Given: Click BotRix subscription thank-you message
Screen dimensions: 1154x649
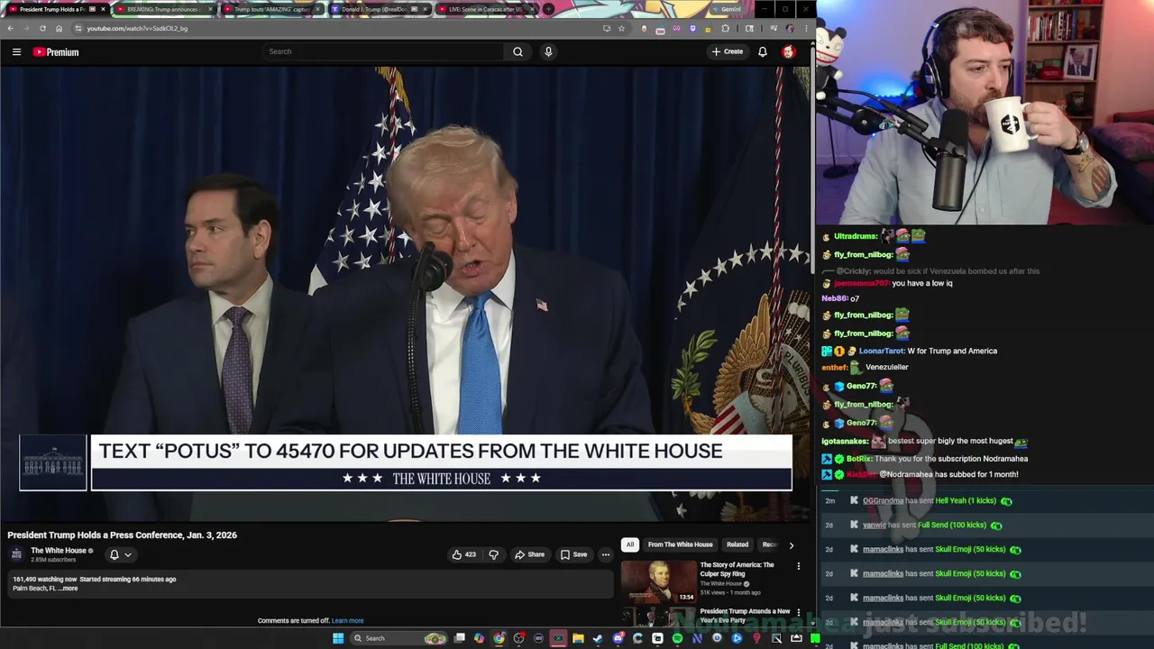Looking at the screenshot, I should tap(924, 458).
